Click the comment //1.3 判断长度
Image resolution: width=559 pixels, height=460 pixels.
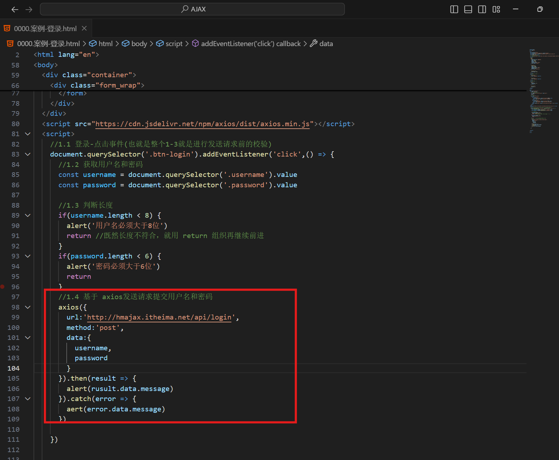[x=86, y=205]
